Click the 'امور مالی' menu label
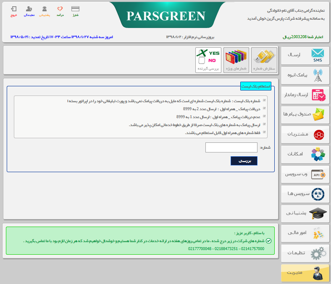Image resolution: width=331 pixels, height=284 pixels. coord(297,232)
